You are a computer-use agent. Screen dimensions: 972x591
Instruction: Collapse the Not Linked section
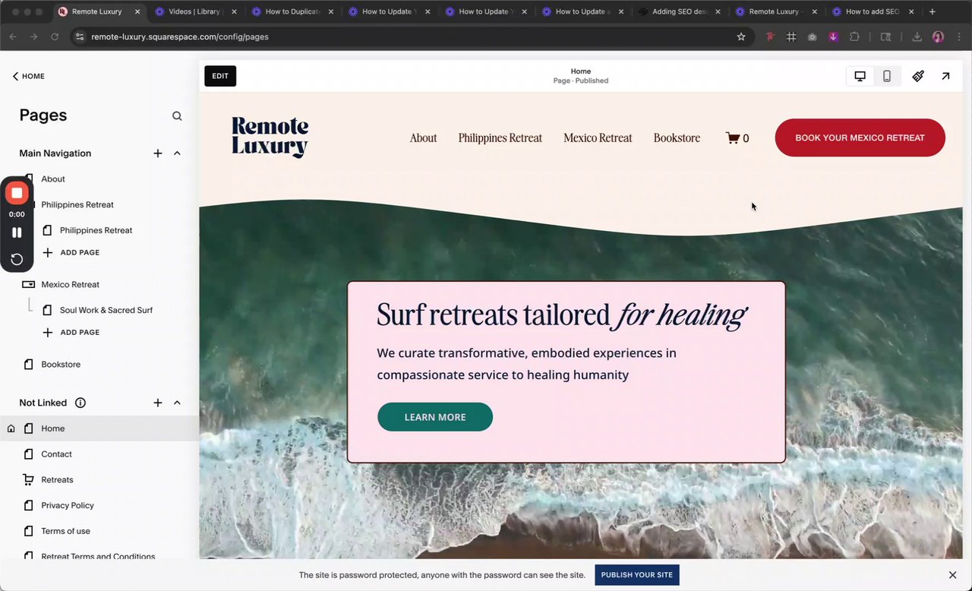pyautogui.click(x=177, y=403)
